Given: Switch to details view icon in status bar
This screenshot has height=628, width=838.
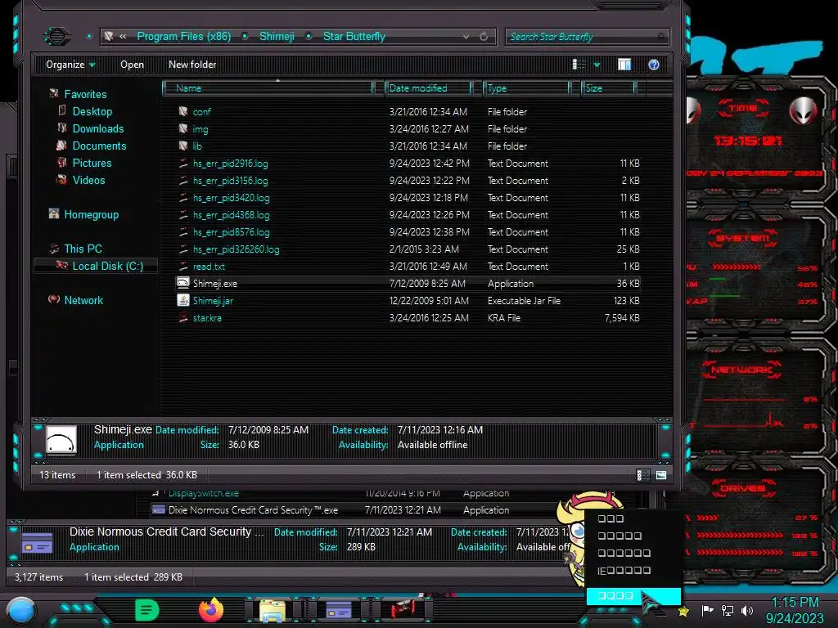Looking at the screenshot, I should tap(643, 475).
